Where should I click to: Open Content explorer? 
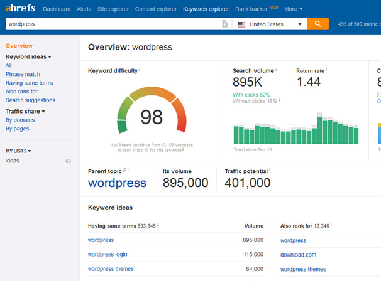[156, 9]
